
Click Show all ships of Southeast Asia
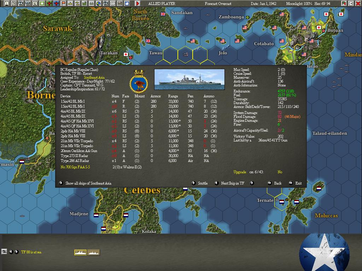88,183
